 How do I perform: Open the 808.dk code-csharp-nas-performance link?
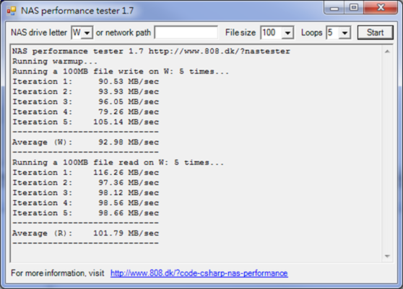(x=199, y=273)
